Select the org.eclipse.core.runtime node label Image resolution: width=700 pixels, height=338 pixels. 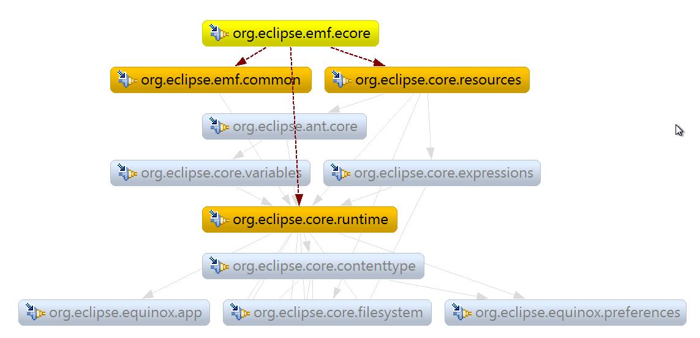pos(310,220)
